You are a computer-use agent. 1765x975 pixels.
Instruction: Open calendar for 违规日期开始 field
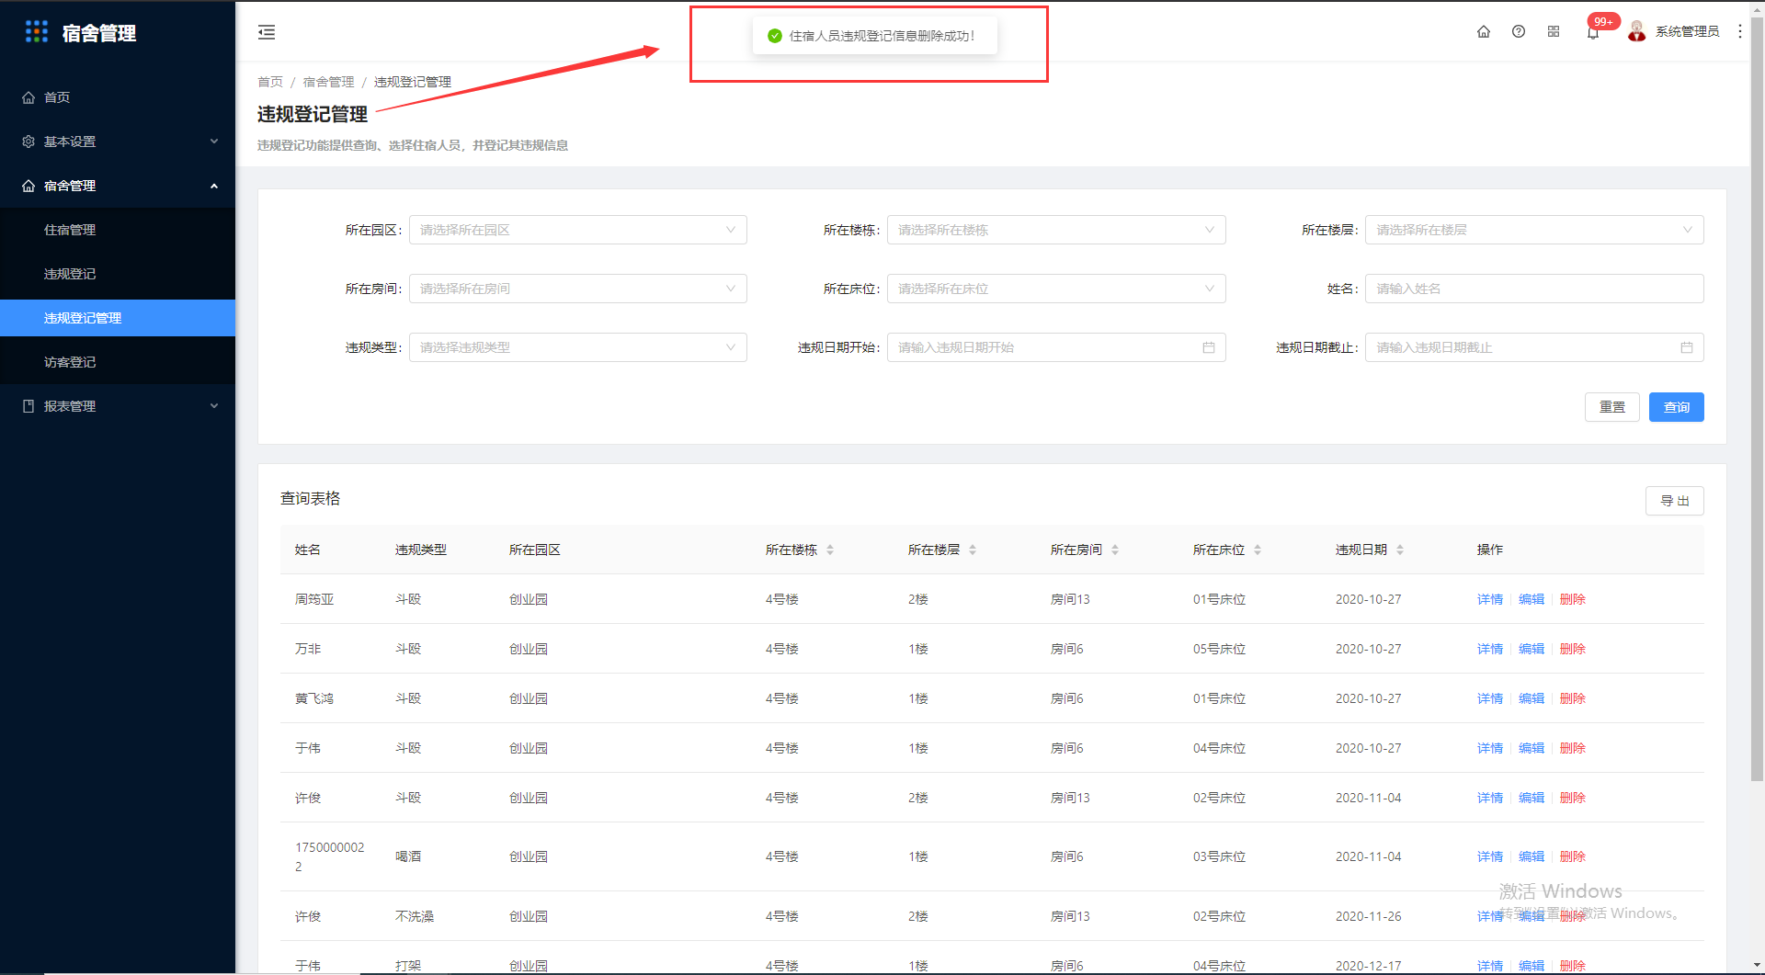1209,347
